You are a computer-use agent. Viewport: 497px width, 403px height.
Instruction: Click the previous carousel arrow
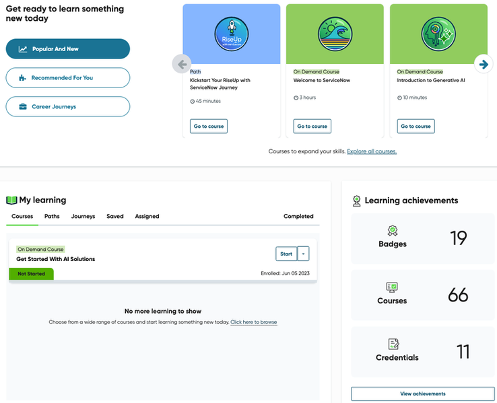tap(182, 65)
